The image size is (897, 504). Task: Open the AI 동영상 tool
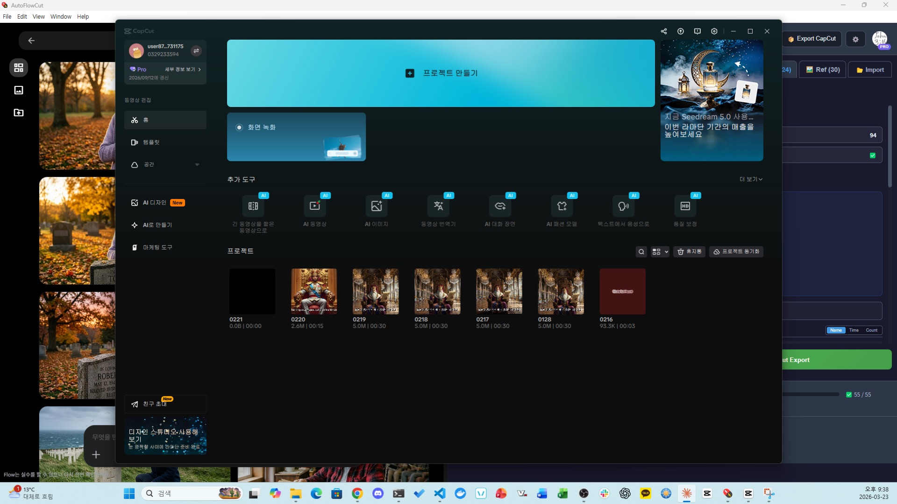click(314, 206)
